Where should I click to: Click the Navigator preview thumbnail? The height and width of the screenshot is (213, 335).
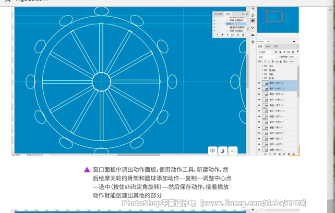tap(278, 20)
